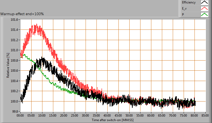Select the P legend label text
The image size is (212, 123).
183,15
